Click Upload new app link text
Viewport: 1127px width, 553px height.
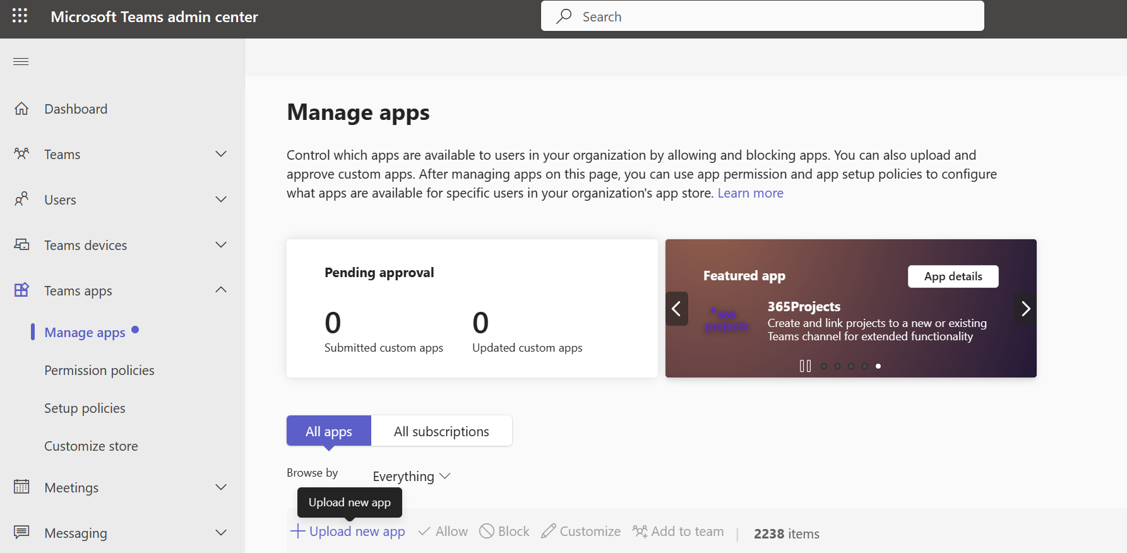click(x=357, y=532)
